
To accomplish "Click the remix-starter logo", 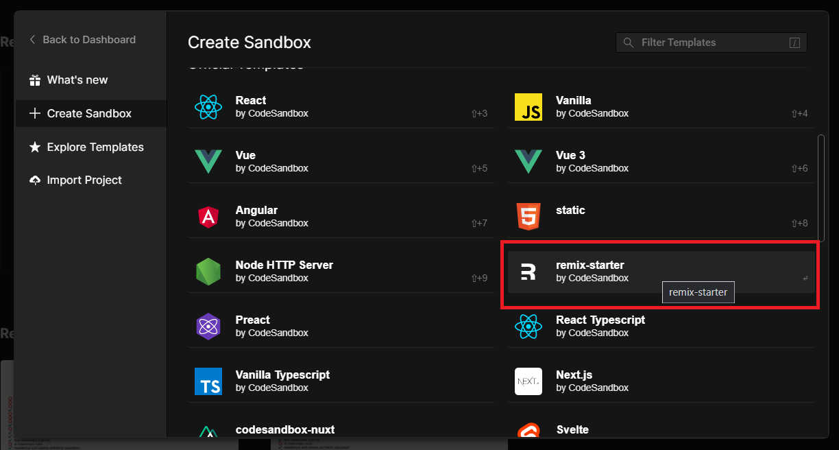I will (x=528, y=272).
